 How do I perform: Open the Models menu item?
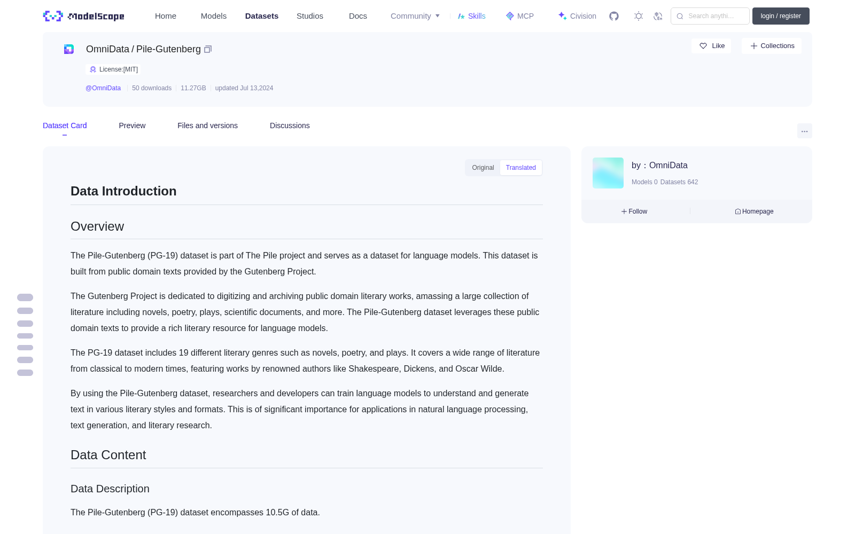[214, 16]
